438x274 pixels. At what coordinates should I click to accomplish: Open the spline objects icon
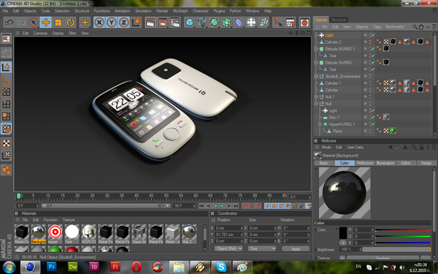202,23
